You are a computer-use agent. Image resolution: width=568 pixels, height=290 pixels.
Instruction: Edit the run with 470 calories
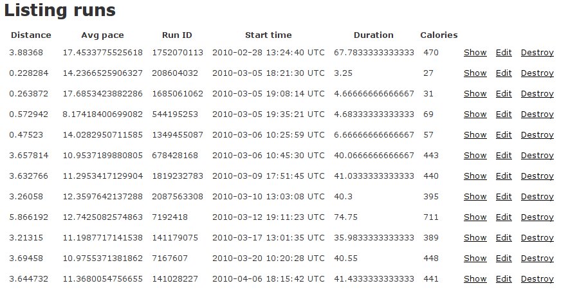(x=504, y=53)
